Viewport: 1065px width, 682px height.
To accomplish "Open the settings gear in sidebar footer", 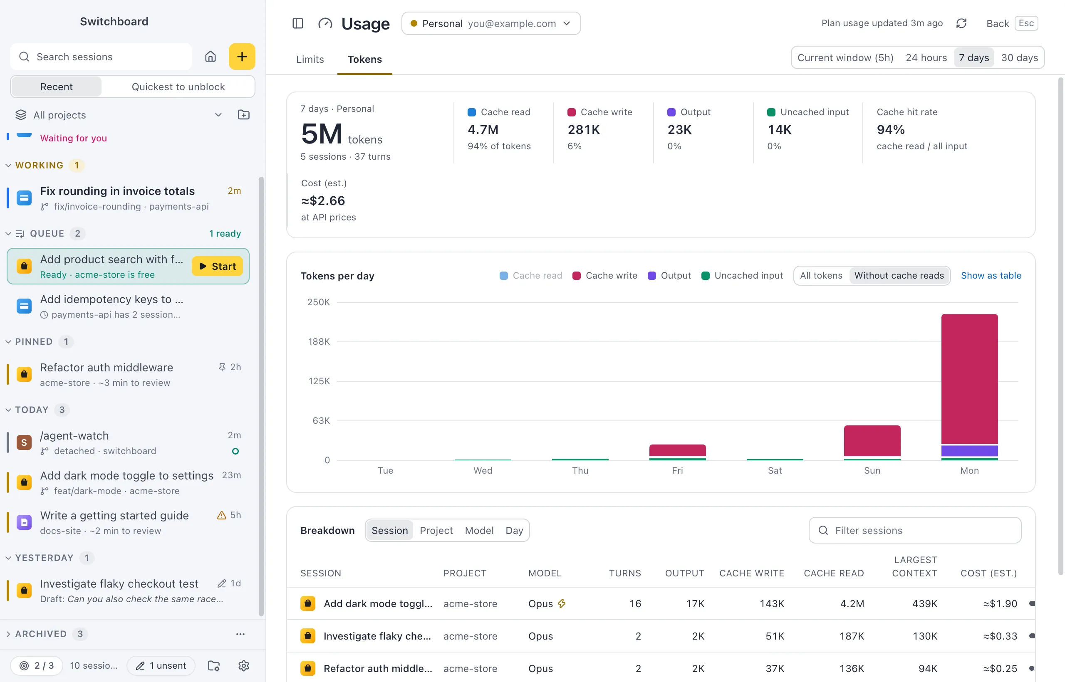I will pyautogui.click(x=244, y=666).
